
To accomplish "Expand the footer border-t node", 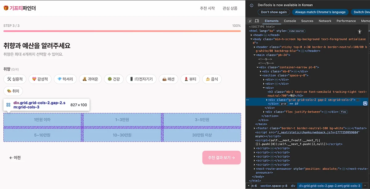I will pyautogui.click(x=255, y=128).
